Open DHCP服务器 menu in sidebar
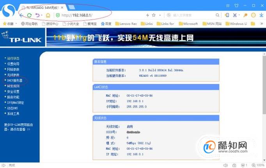This screenshot has width=266, height=168. click(x=14, y=81)
